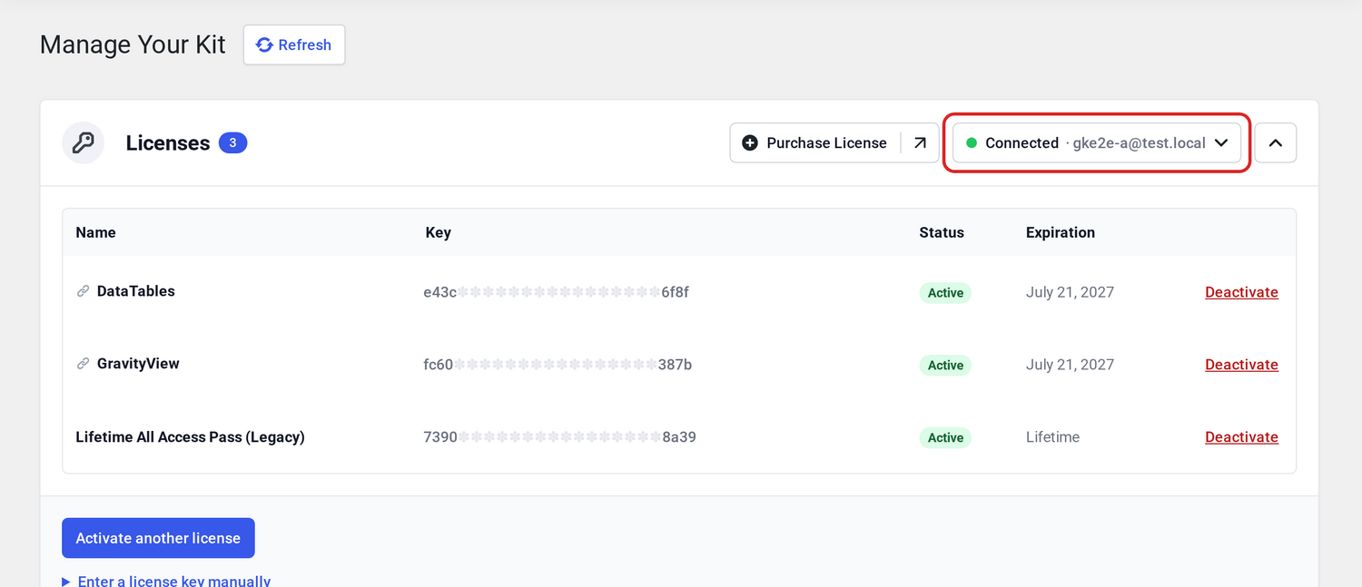This screenshot has height=587, width=1362.
Task: Click the Active status badge for GravityView
Action: click(945, 365)
